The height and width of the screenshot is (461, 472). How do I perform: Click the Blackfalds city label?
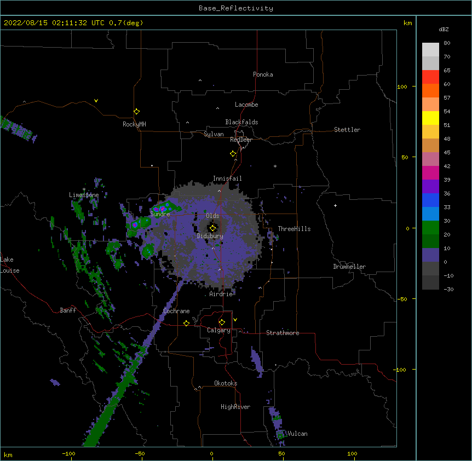click(x=241, y=122)
